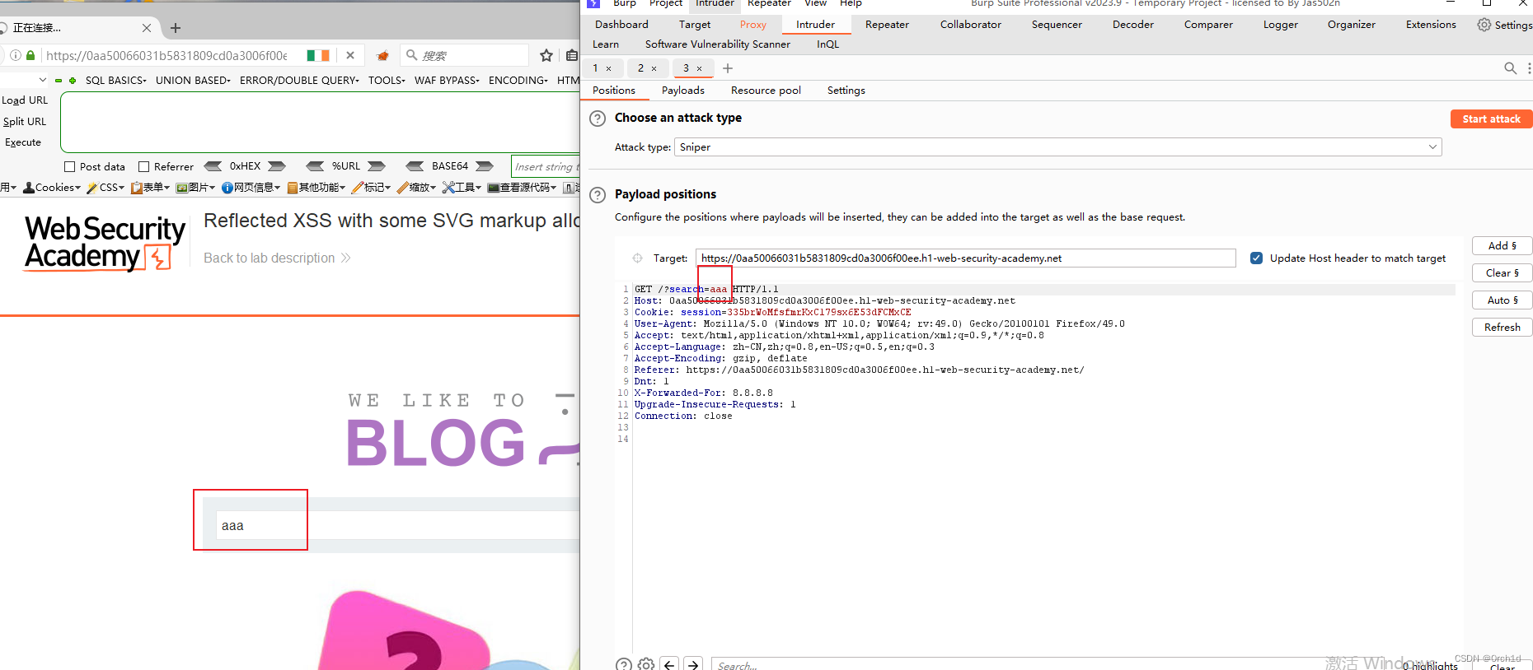Click the Start attack button in Burp Intruder
1533x670 pixels.
pyautogui.click(x=1491, y=119)
